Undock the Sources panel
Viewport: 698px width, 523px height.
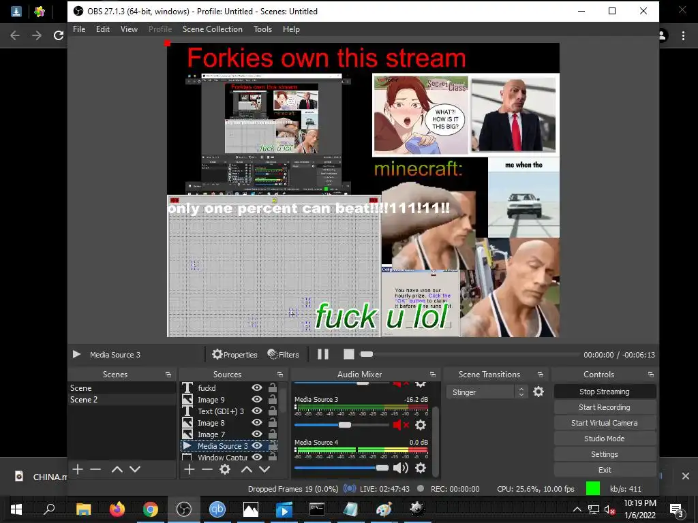tap(280, 375)
